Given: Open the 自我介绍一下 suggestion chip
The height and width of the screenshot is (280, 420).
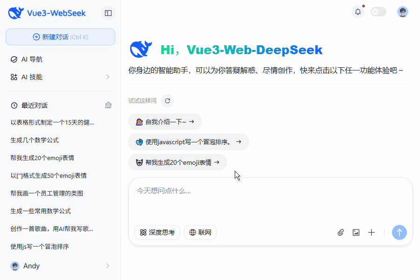Looking at the screenshot, I should click(x=165, y=121).
